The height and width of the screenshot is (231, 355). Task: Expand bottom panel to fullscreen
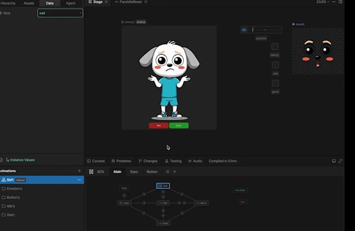click(340, 161)
